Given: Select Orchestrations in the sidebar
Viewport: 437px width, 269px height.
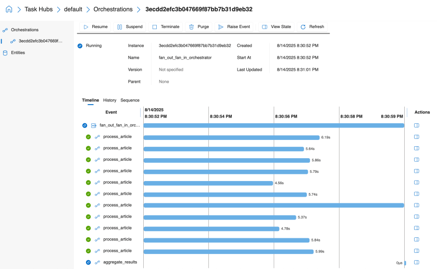Looking at the screenshot, I should [x=24, y=30].
